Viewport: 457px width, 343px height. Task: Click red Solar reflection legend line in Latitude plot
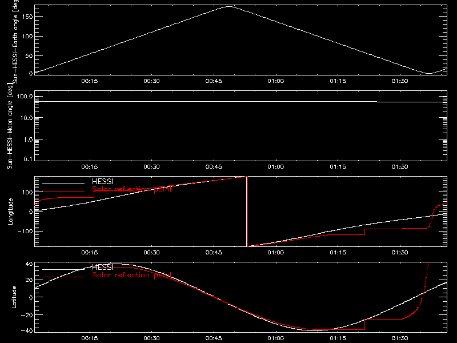coord(63,277)
